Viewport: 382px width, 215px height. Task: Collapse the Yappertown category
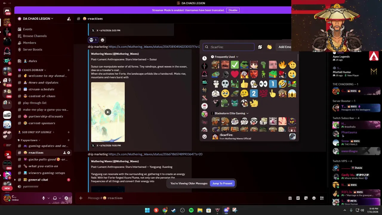(x=29, y=140)
